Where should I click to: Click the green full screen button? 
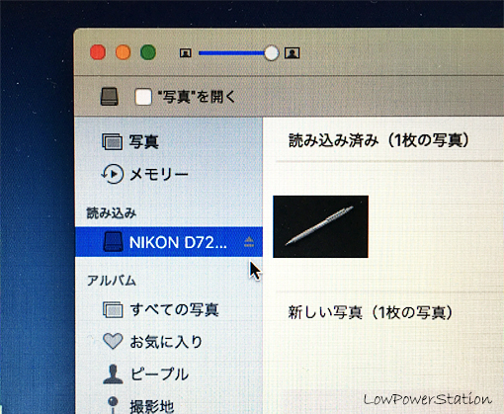click(148, 52)
